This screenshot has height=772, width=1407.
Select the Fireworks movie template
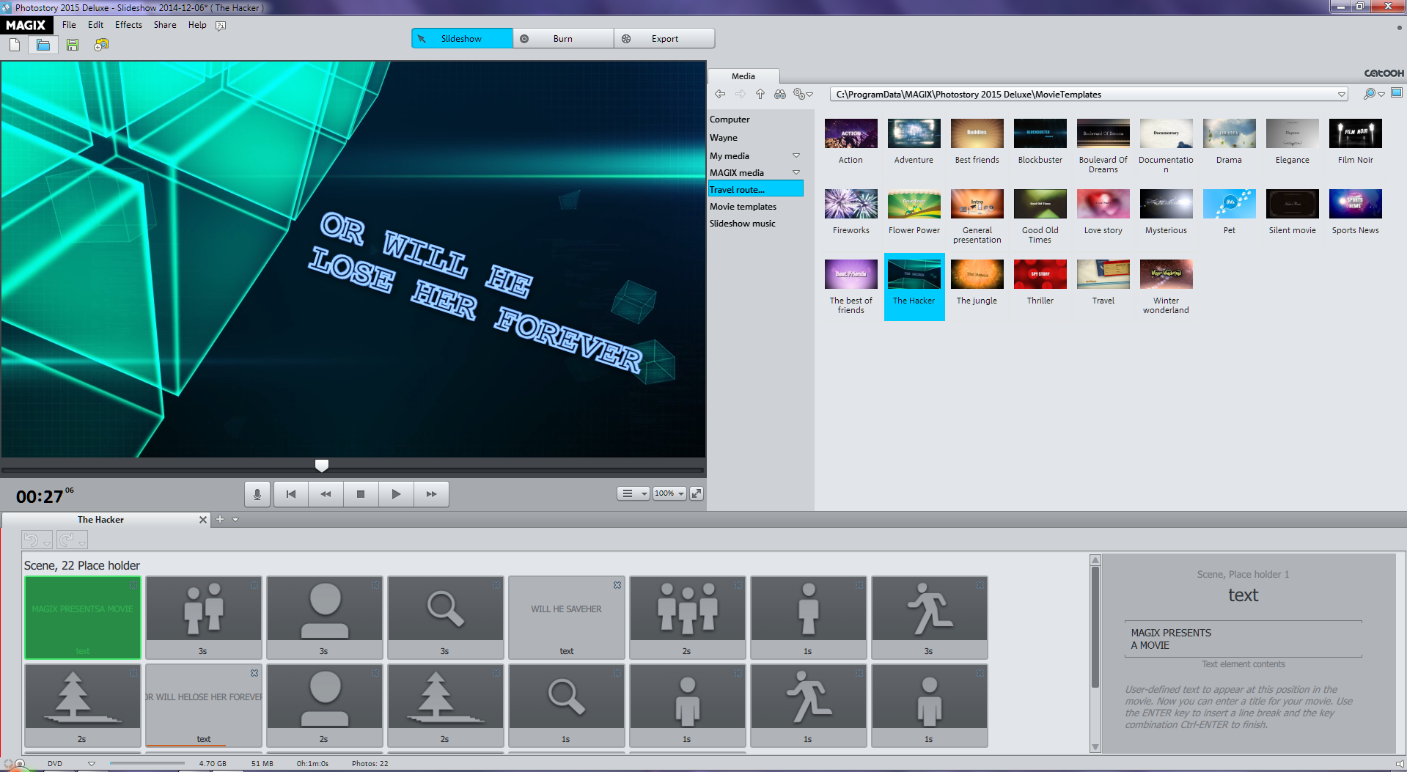coord(851,213)
